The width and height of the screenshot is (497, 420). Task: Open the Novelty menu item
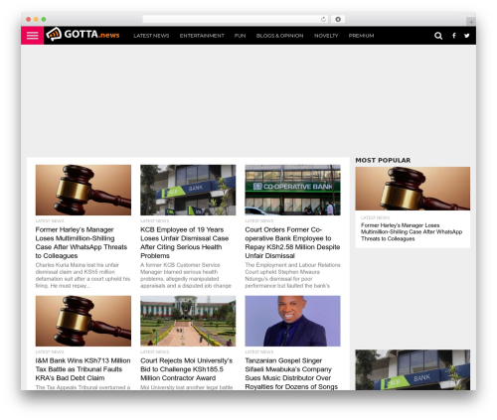pyautogui.click(x=326, y=36)
